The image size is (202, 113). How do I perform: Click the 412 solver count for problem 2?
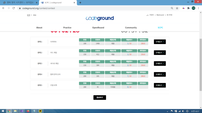tap(98, 54)
